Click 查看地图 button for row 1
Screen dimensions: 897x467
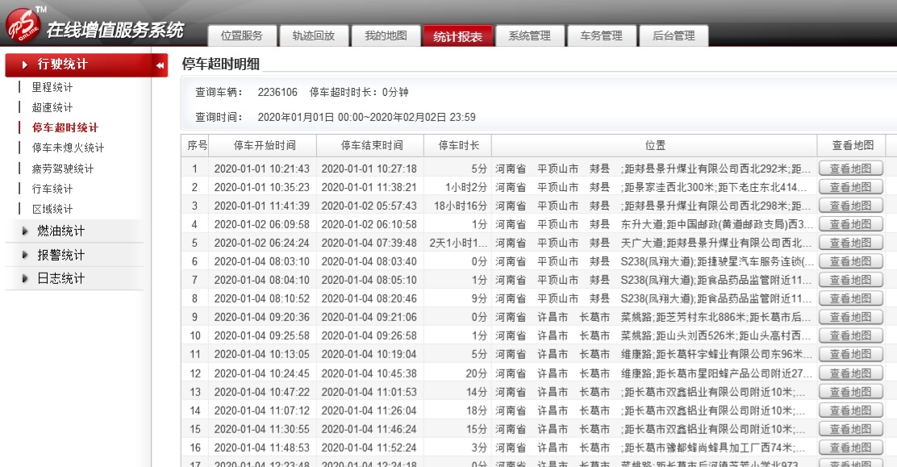point(851,169)
